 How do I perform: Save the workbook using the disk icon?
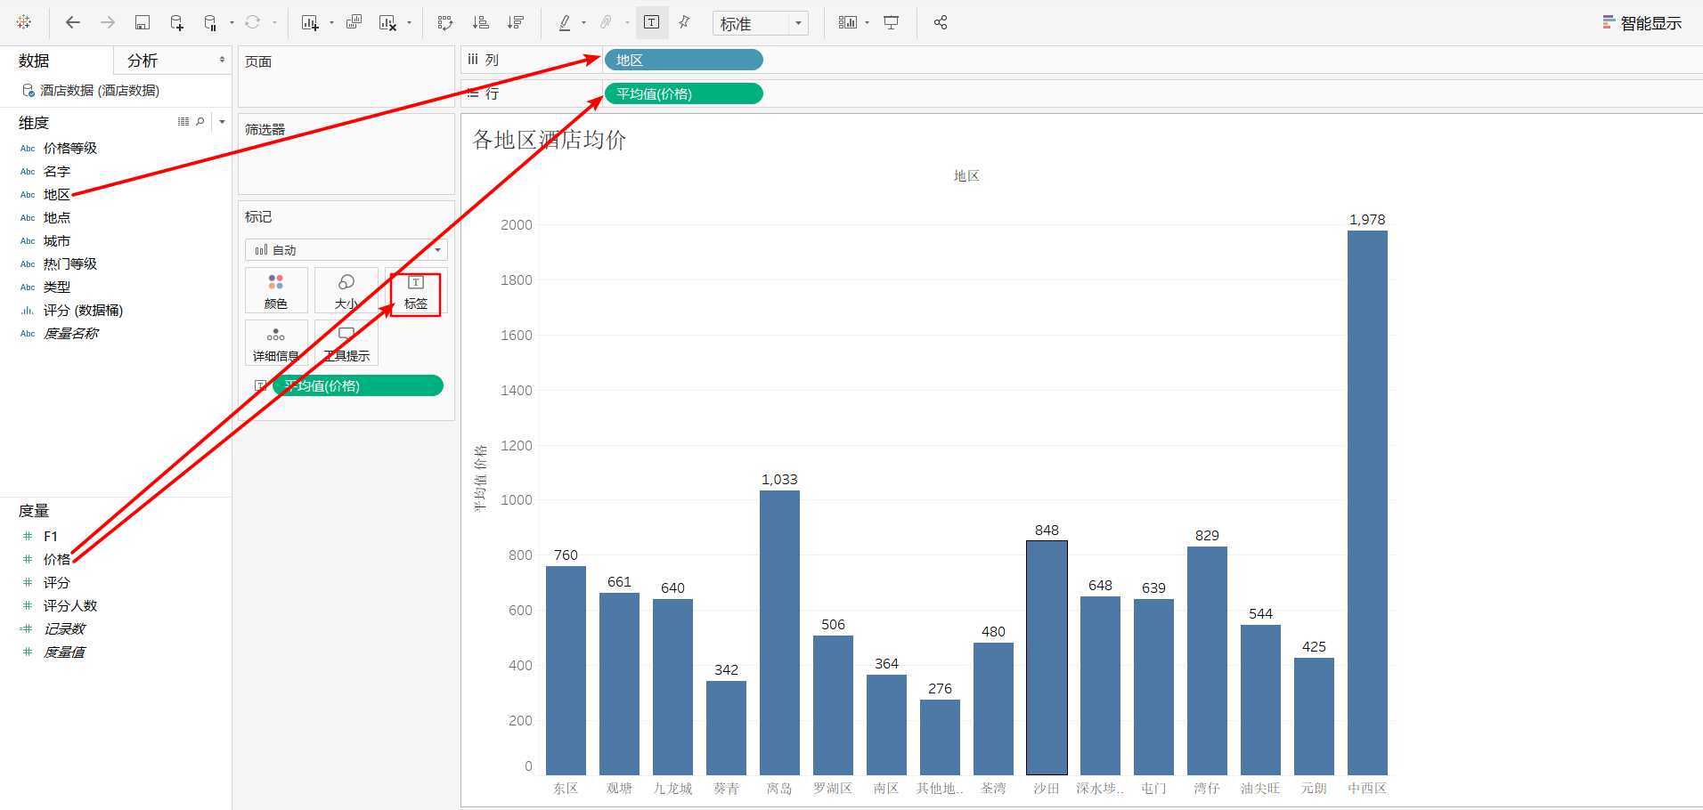(x=142, y=22)
